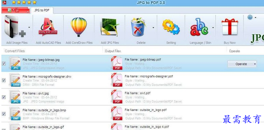Viewport: 264px width, 130px height.
Task: Uncheck the micrografx-designer.drw checkbox
Action: (3, 80)
